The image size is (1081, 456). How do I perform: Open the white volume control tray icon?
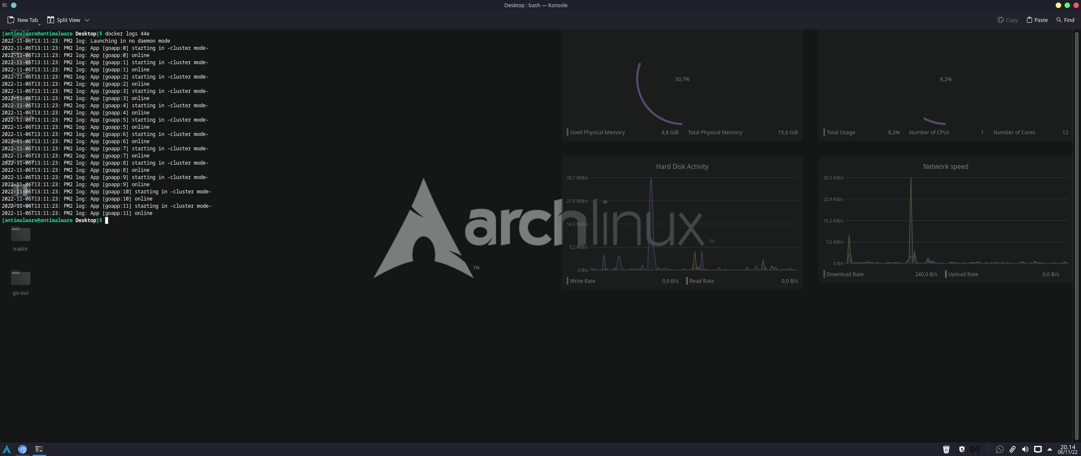[1025, 449]
